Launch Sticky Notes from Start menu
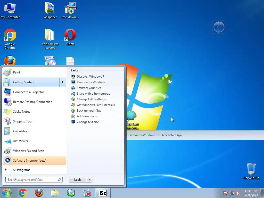This screenshot has width=264, height=198. 35,112
